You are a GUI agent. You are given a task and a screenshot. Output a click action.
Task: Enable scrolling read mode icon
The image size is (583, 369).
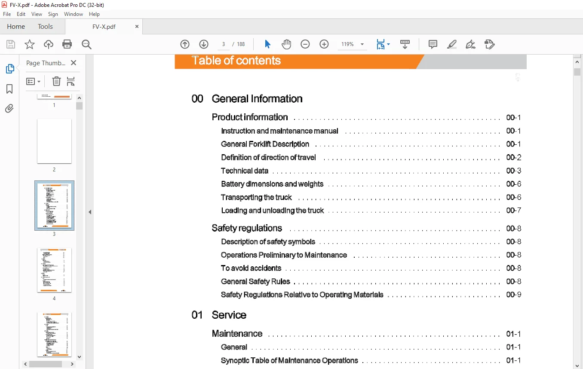pos(405,44)
